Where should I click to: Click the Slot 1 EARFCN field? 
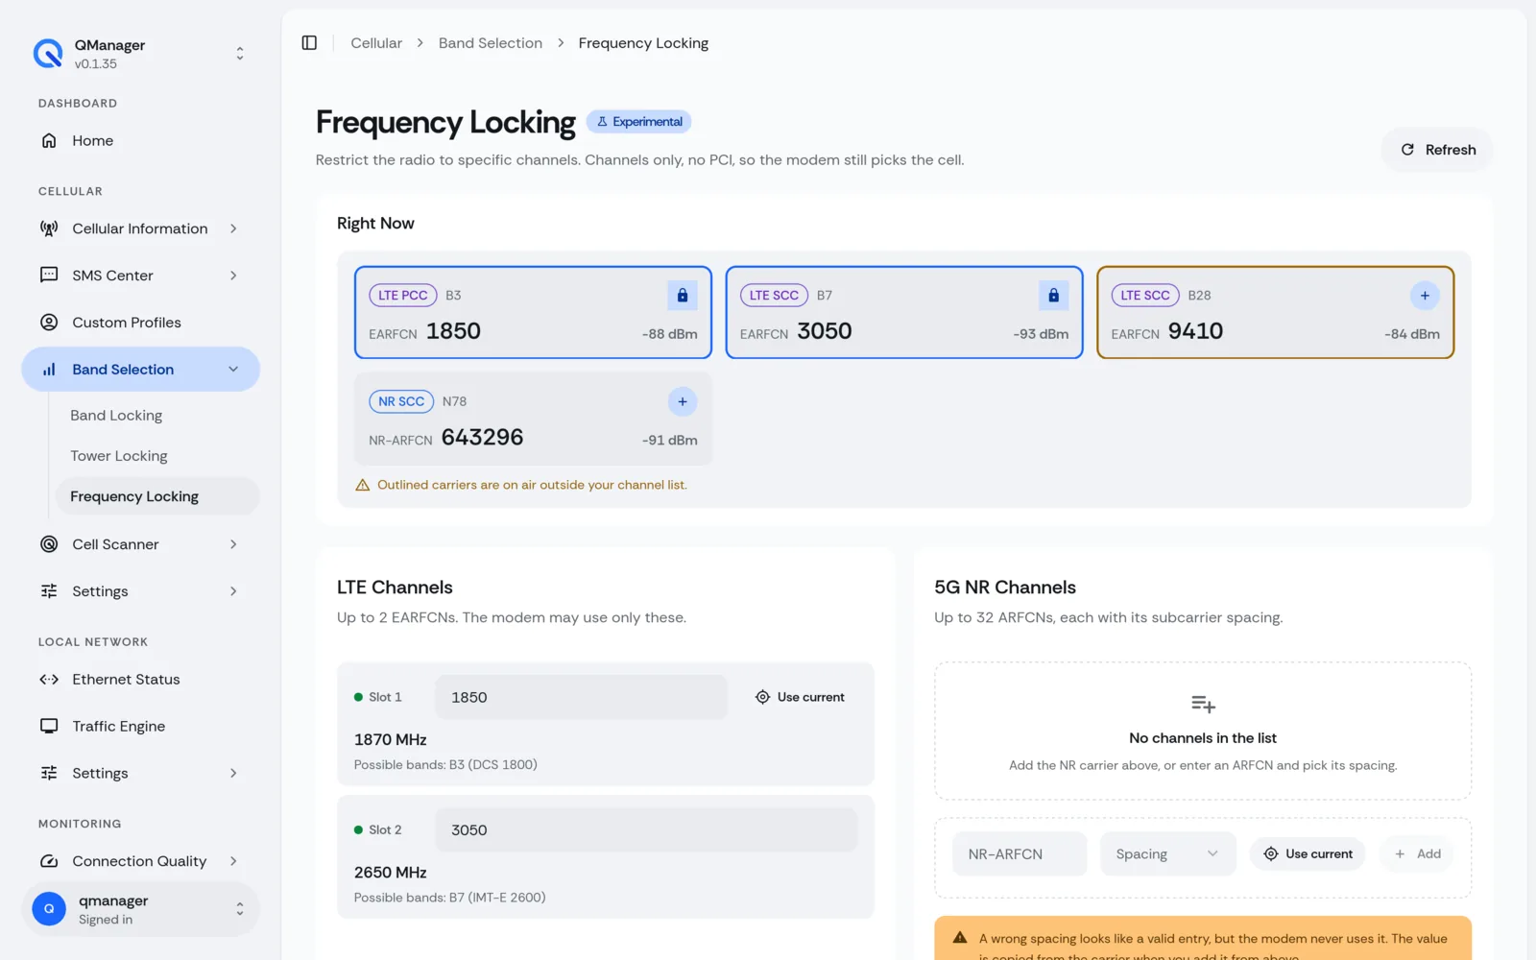click(582, 697)
